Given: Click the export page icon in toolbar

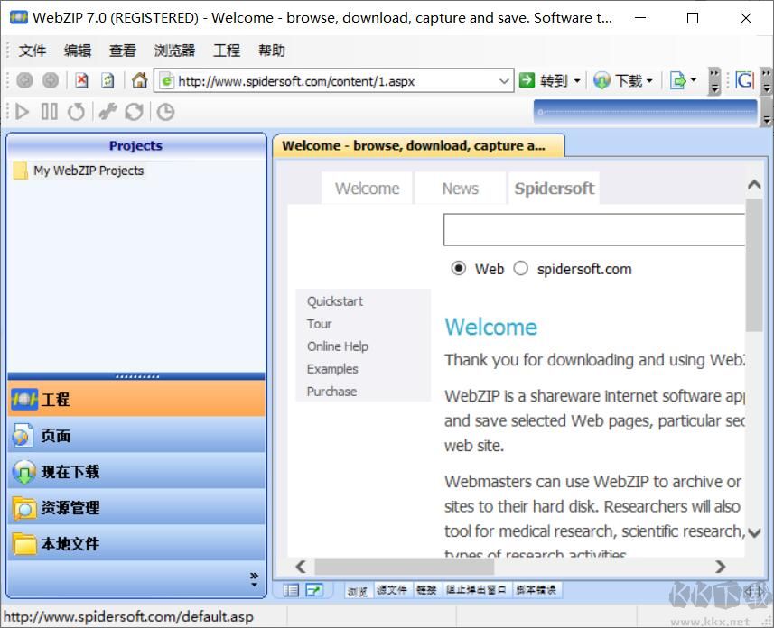Looking at the screenshot, I should pos(677,80).
